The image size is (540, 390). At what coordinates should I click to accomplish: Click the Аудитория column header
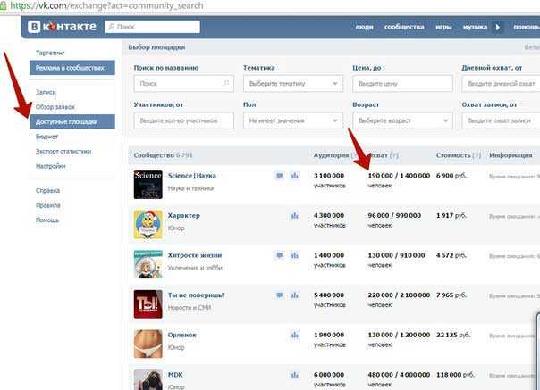click(332, 155)
